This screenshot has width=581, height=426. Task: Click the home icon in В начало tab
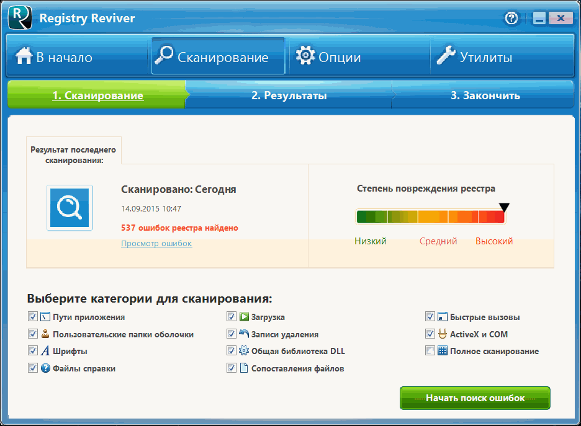click(x=24, y=56)
